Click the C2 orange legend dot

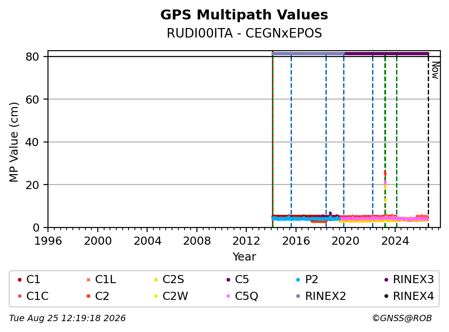click(x=88, y=296)
